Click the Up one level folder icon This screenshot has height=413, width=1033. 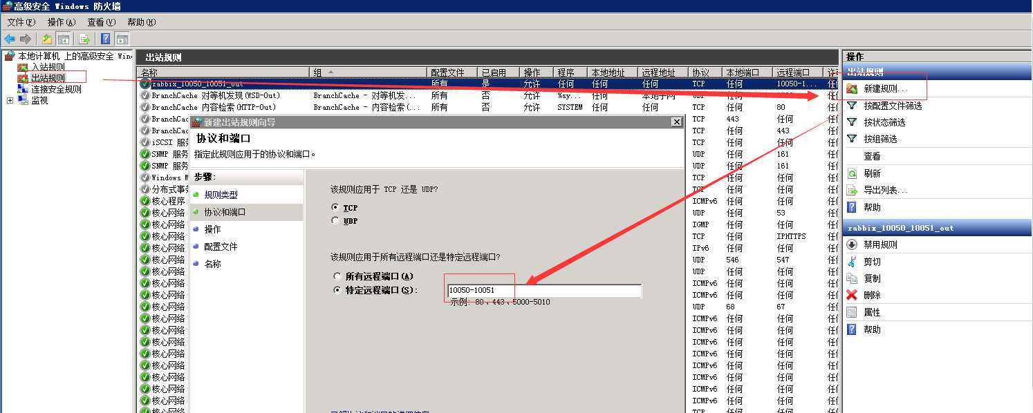click(47, 39)
